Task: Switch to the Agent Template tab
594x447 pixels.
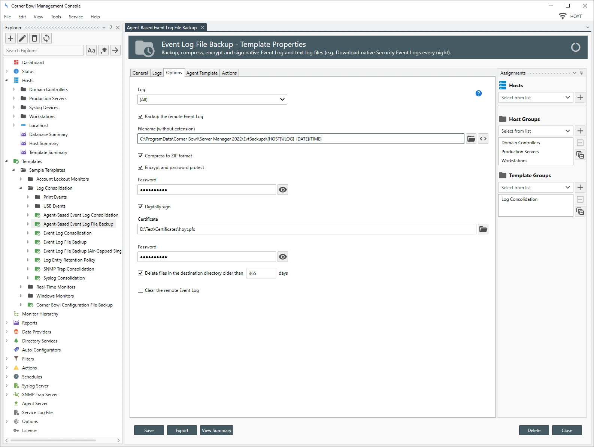Action: click(x=201, y=73)
